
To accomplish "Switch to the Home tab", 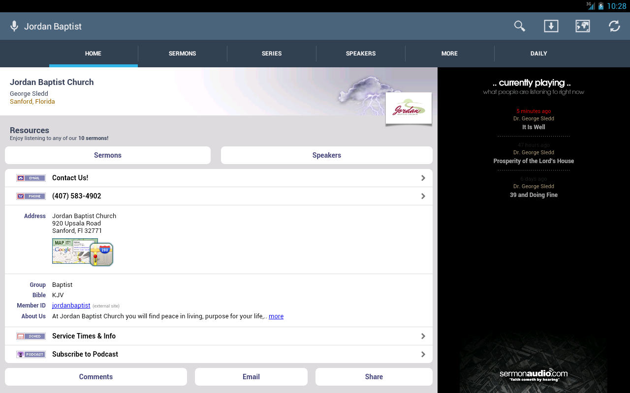I will 93,54.
